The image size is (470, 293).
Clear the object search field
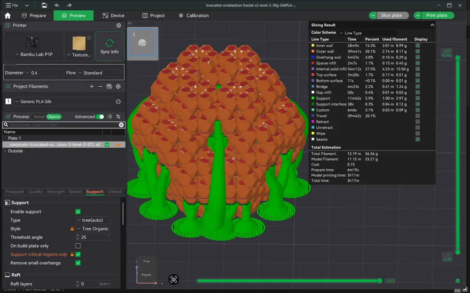(x=121, y=125)
